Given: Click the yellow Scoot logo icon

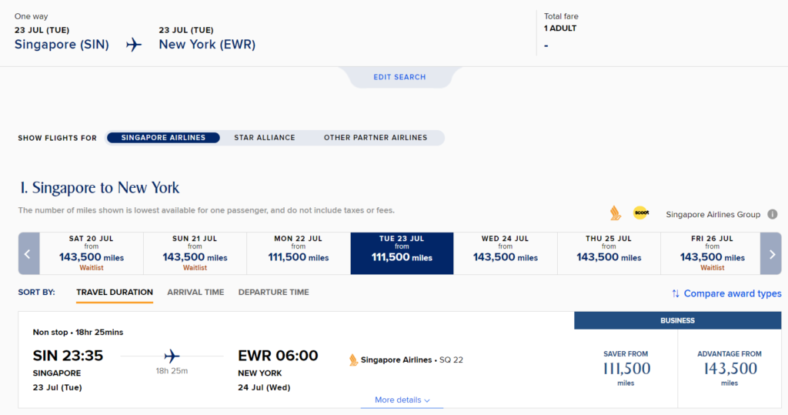Looking at the screenshot, I should [640, 213].
